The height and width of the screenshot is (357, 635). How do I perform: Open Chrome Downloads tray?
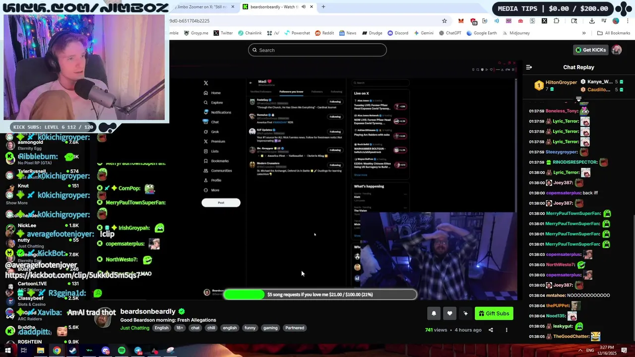[592, 21]
